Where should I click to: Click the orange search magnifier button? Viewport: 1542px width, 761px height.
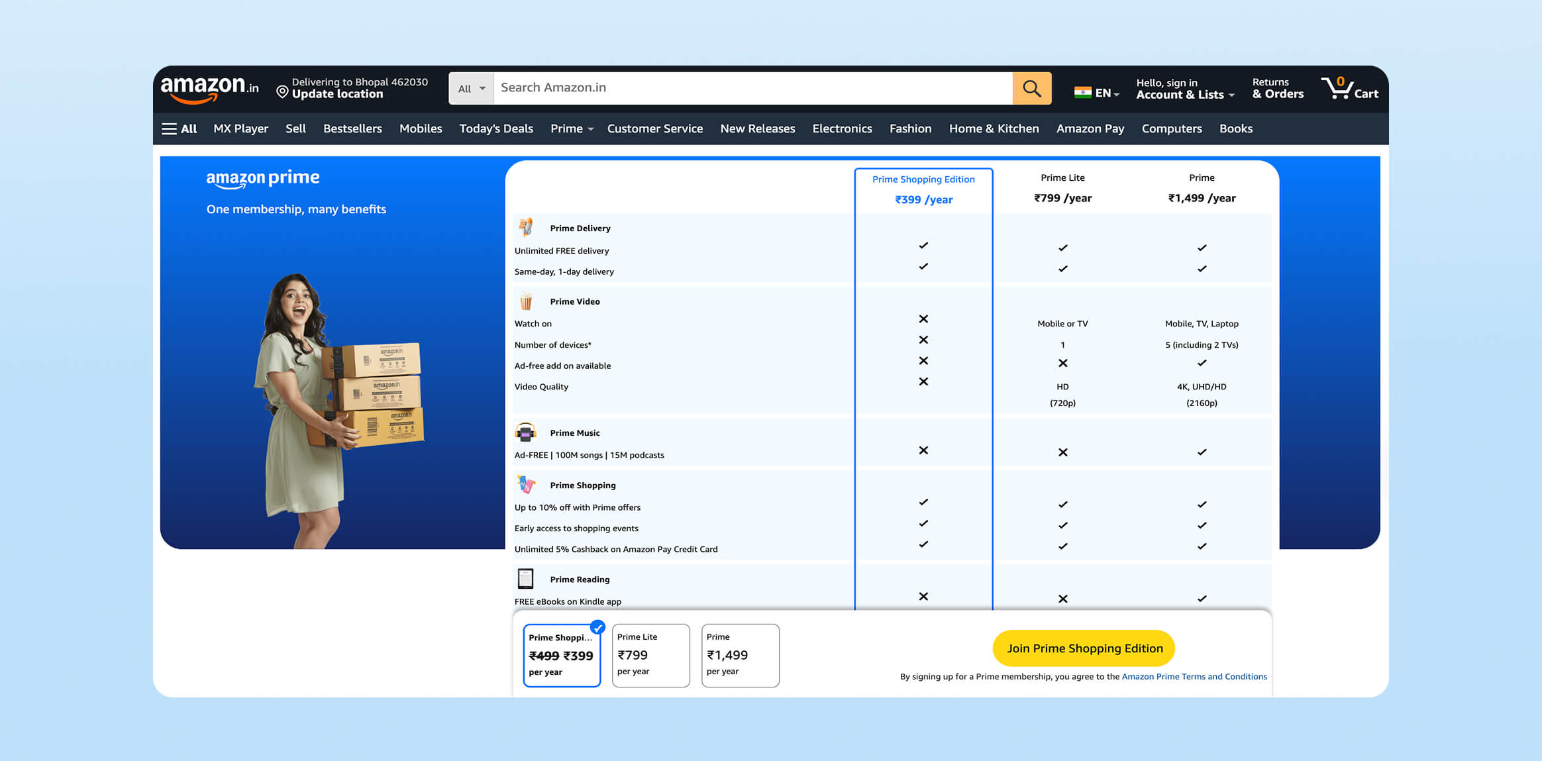(1031, 88)
